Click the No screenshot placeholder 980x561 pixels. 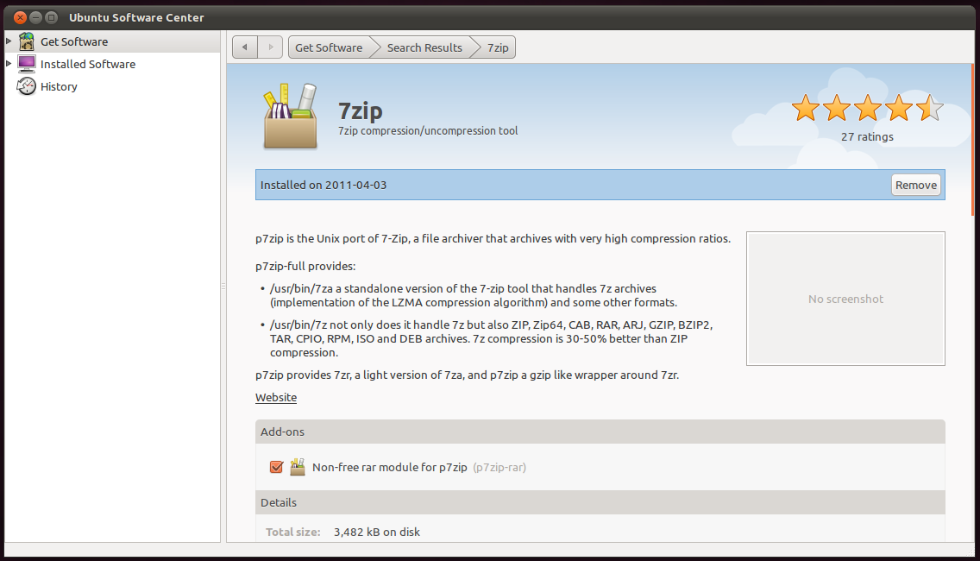coord(845,298)
